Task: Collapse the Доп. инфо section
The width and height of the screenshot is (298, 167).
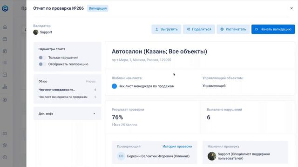Action: (94, 114)
